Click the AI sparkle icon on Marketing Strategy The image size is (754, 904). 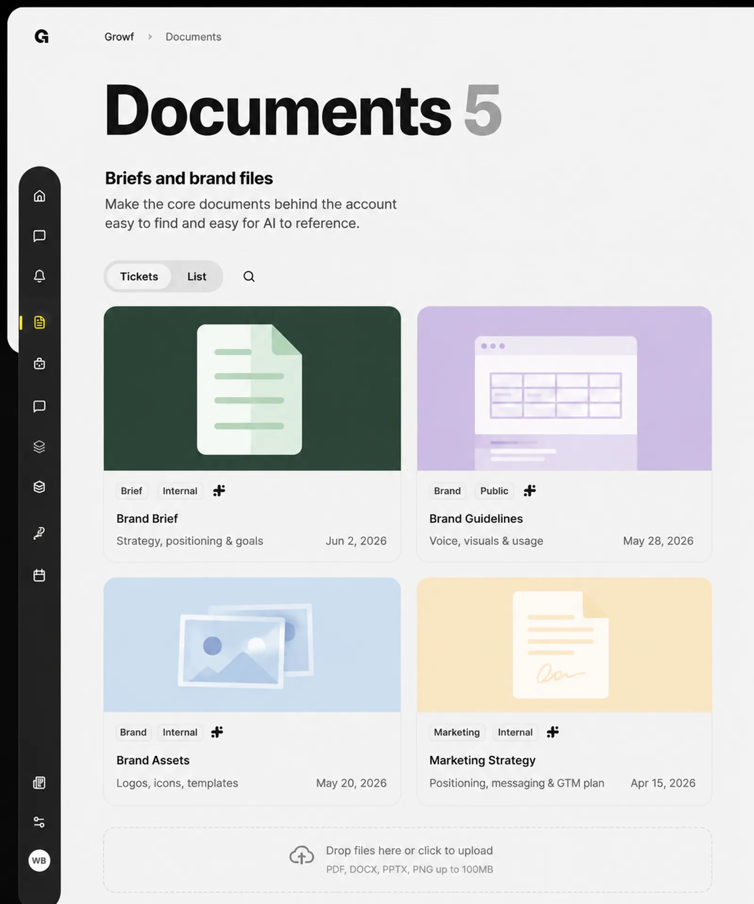553,732
